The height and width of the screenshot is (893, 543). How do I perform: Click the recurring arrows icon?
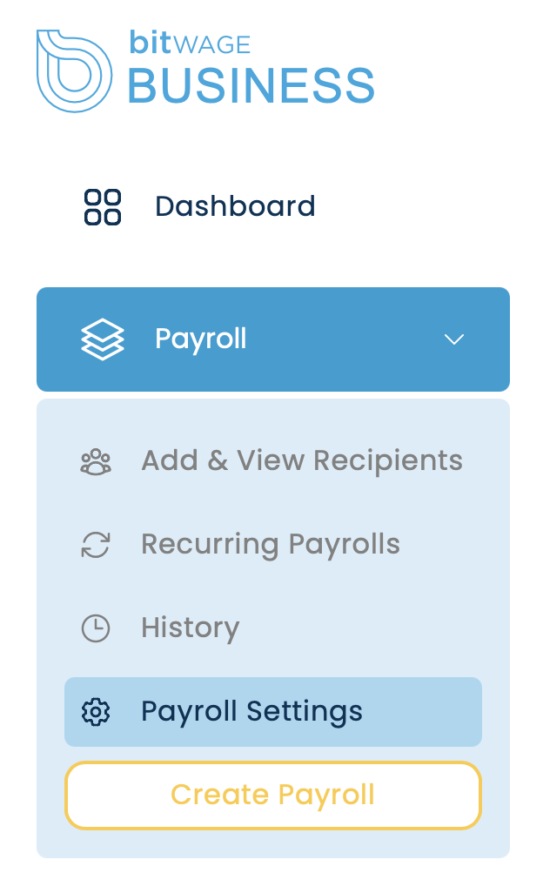[x=95, y=545]
